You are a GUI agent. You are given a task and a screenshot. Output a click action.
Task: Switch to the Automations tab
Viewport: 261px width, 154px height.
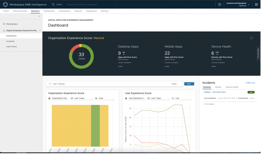[64, 11]
